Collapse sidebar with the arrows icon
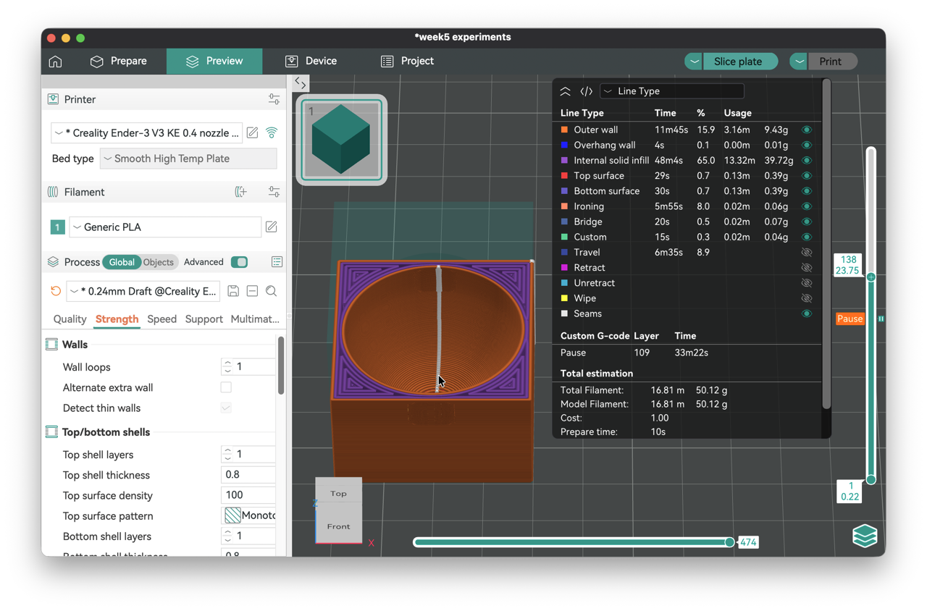 [x=301, y=83]
